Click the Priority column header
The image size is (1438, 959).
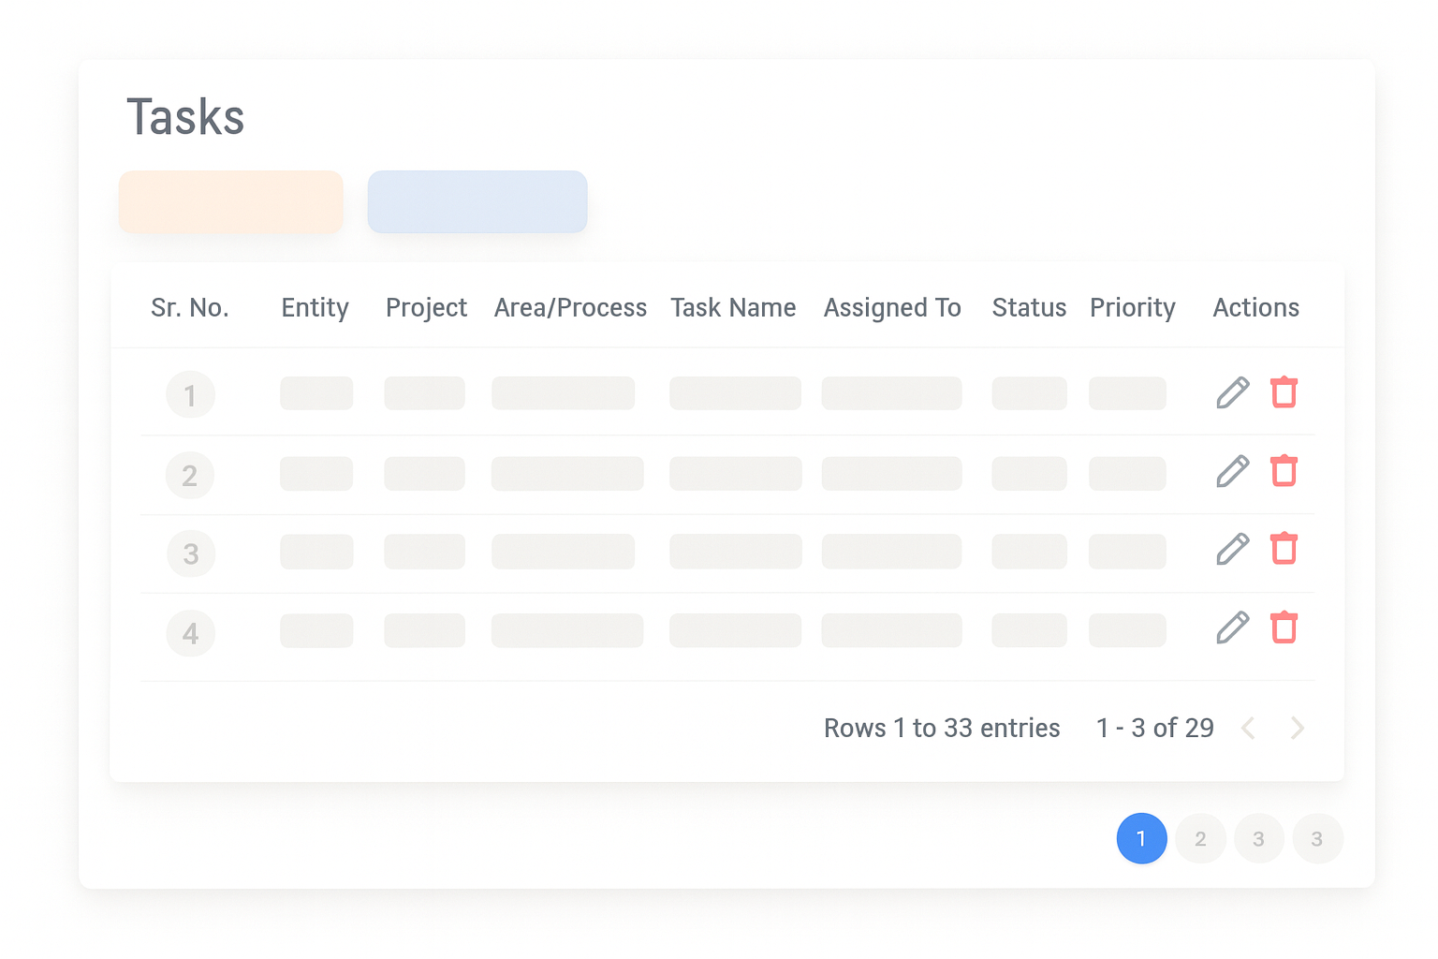point(1133,309)
